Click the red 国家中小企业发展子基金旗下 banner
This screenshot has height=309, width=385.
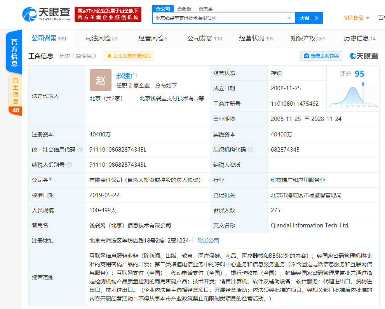(108, 14)
